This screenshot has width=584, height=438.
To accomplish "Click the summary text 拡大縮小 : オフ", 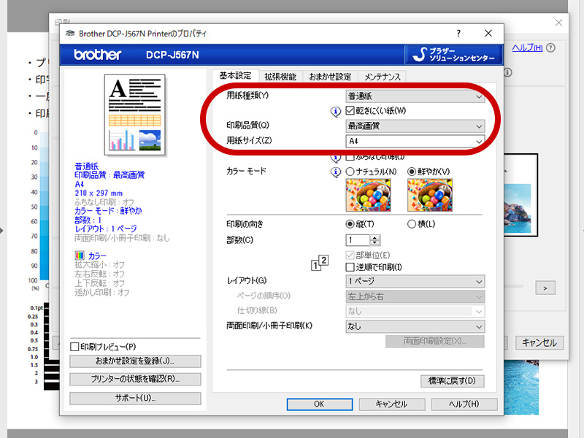I will [100, 265].
